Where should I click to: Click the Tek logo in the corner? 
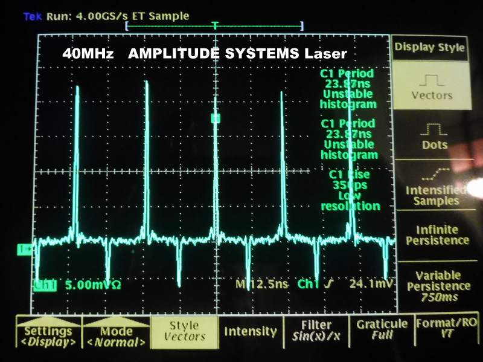(31, 16)
